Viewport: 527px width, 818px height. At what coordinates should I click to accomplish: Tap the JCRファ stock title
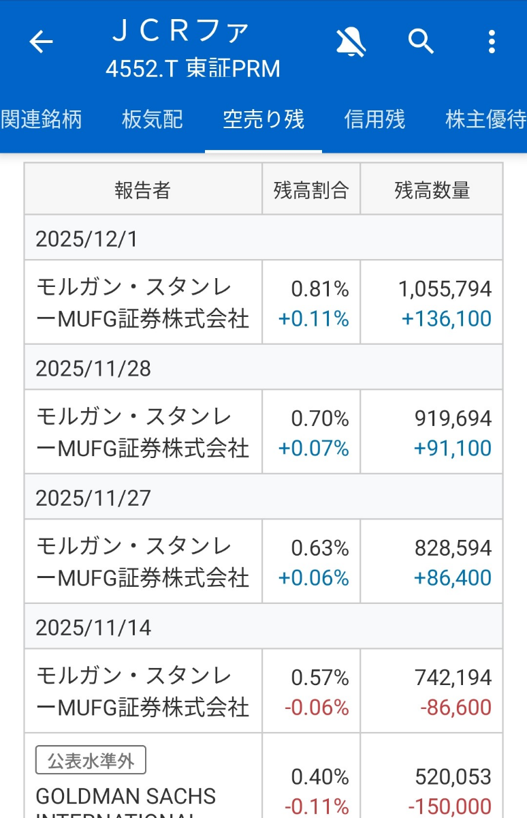(181, 31)
